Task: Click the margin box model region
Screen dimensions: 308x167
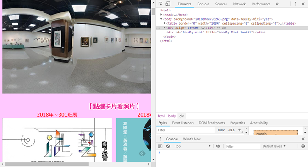Action: [x=276, y=133]
